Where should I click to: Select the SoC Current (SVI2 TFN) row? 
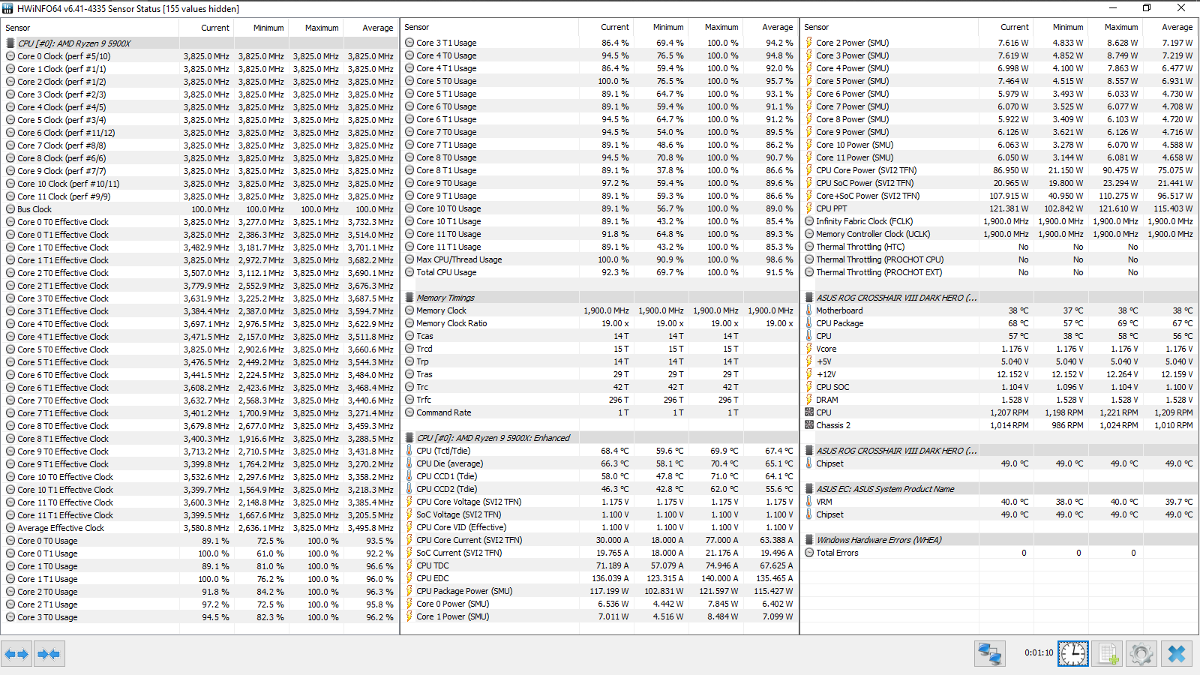pos(600,553)
